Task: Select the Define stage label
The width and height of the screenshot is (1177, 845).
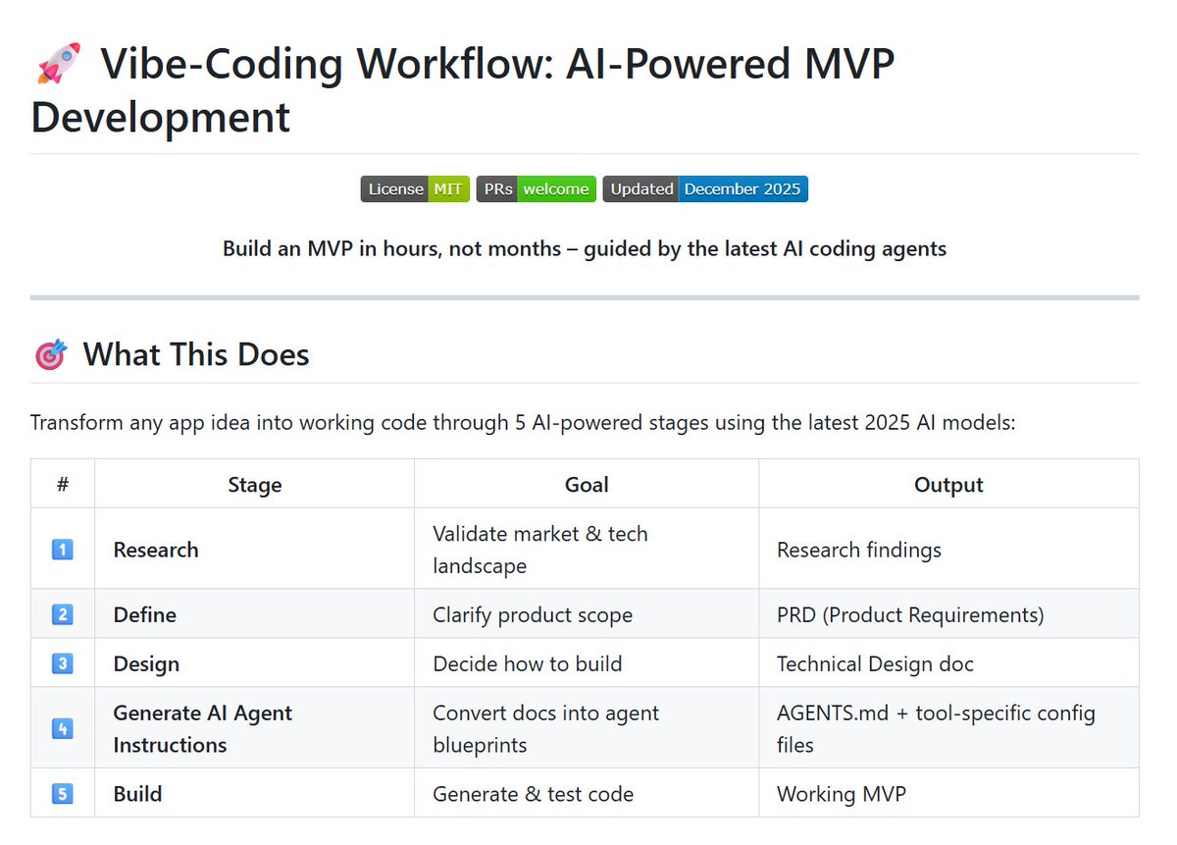Action: click(x=143, y=614)
